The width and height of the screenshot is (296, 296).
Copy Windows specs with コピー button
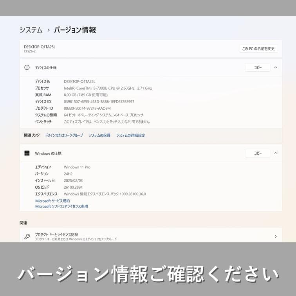(258, 153)
